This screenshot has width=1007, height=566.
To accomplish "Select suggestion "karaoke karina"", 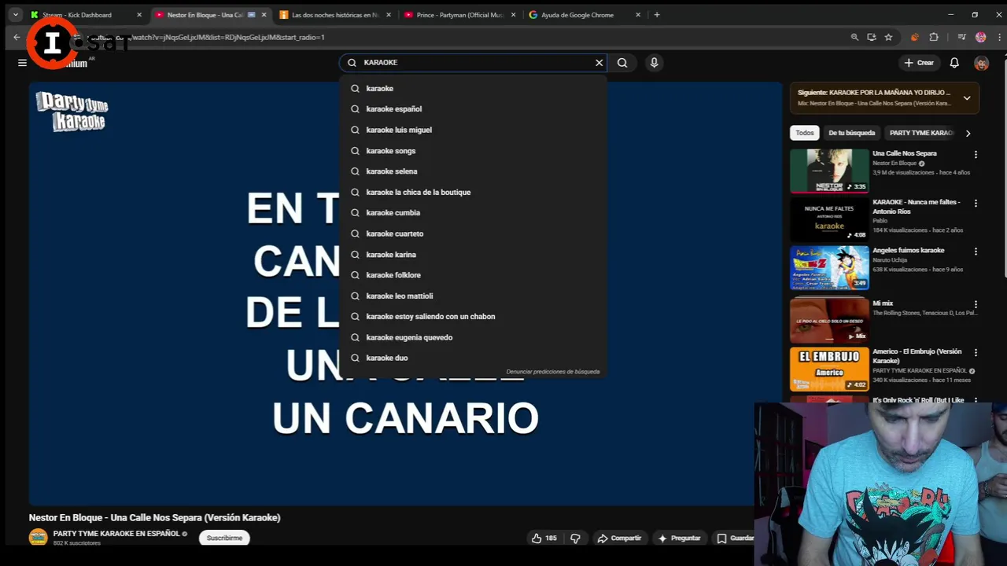I will click(474, 255).
